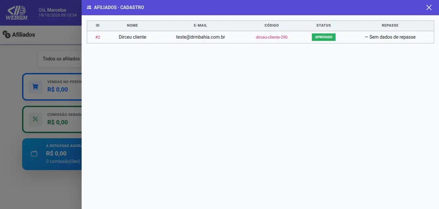Click the CÓDIGO column header
Screen dimensions: 439x209
(272, 25)
